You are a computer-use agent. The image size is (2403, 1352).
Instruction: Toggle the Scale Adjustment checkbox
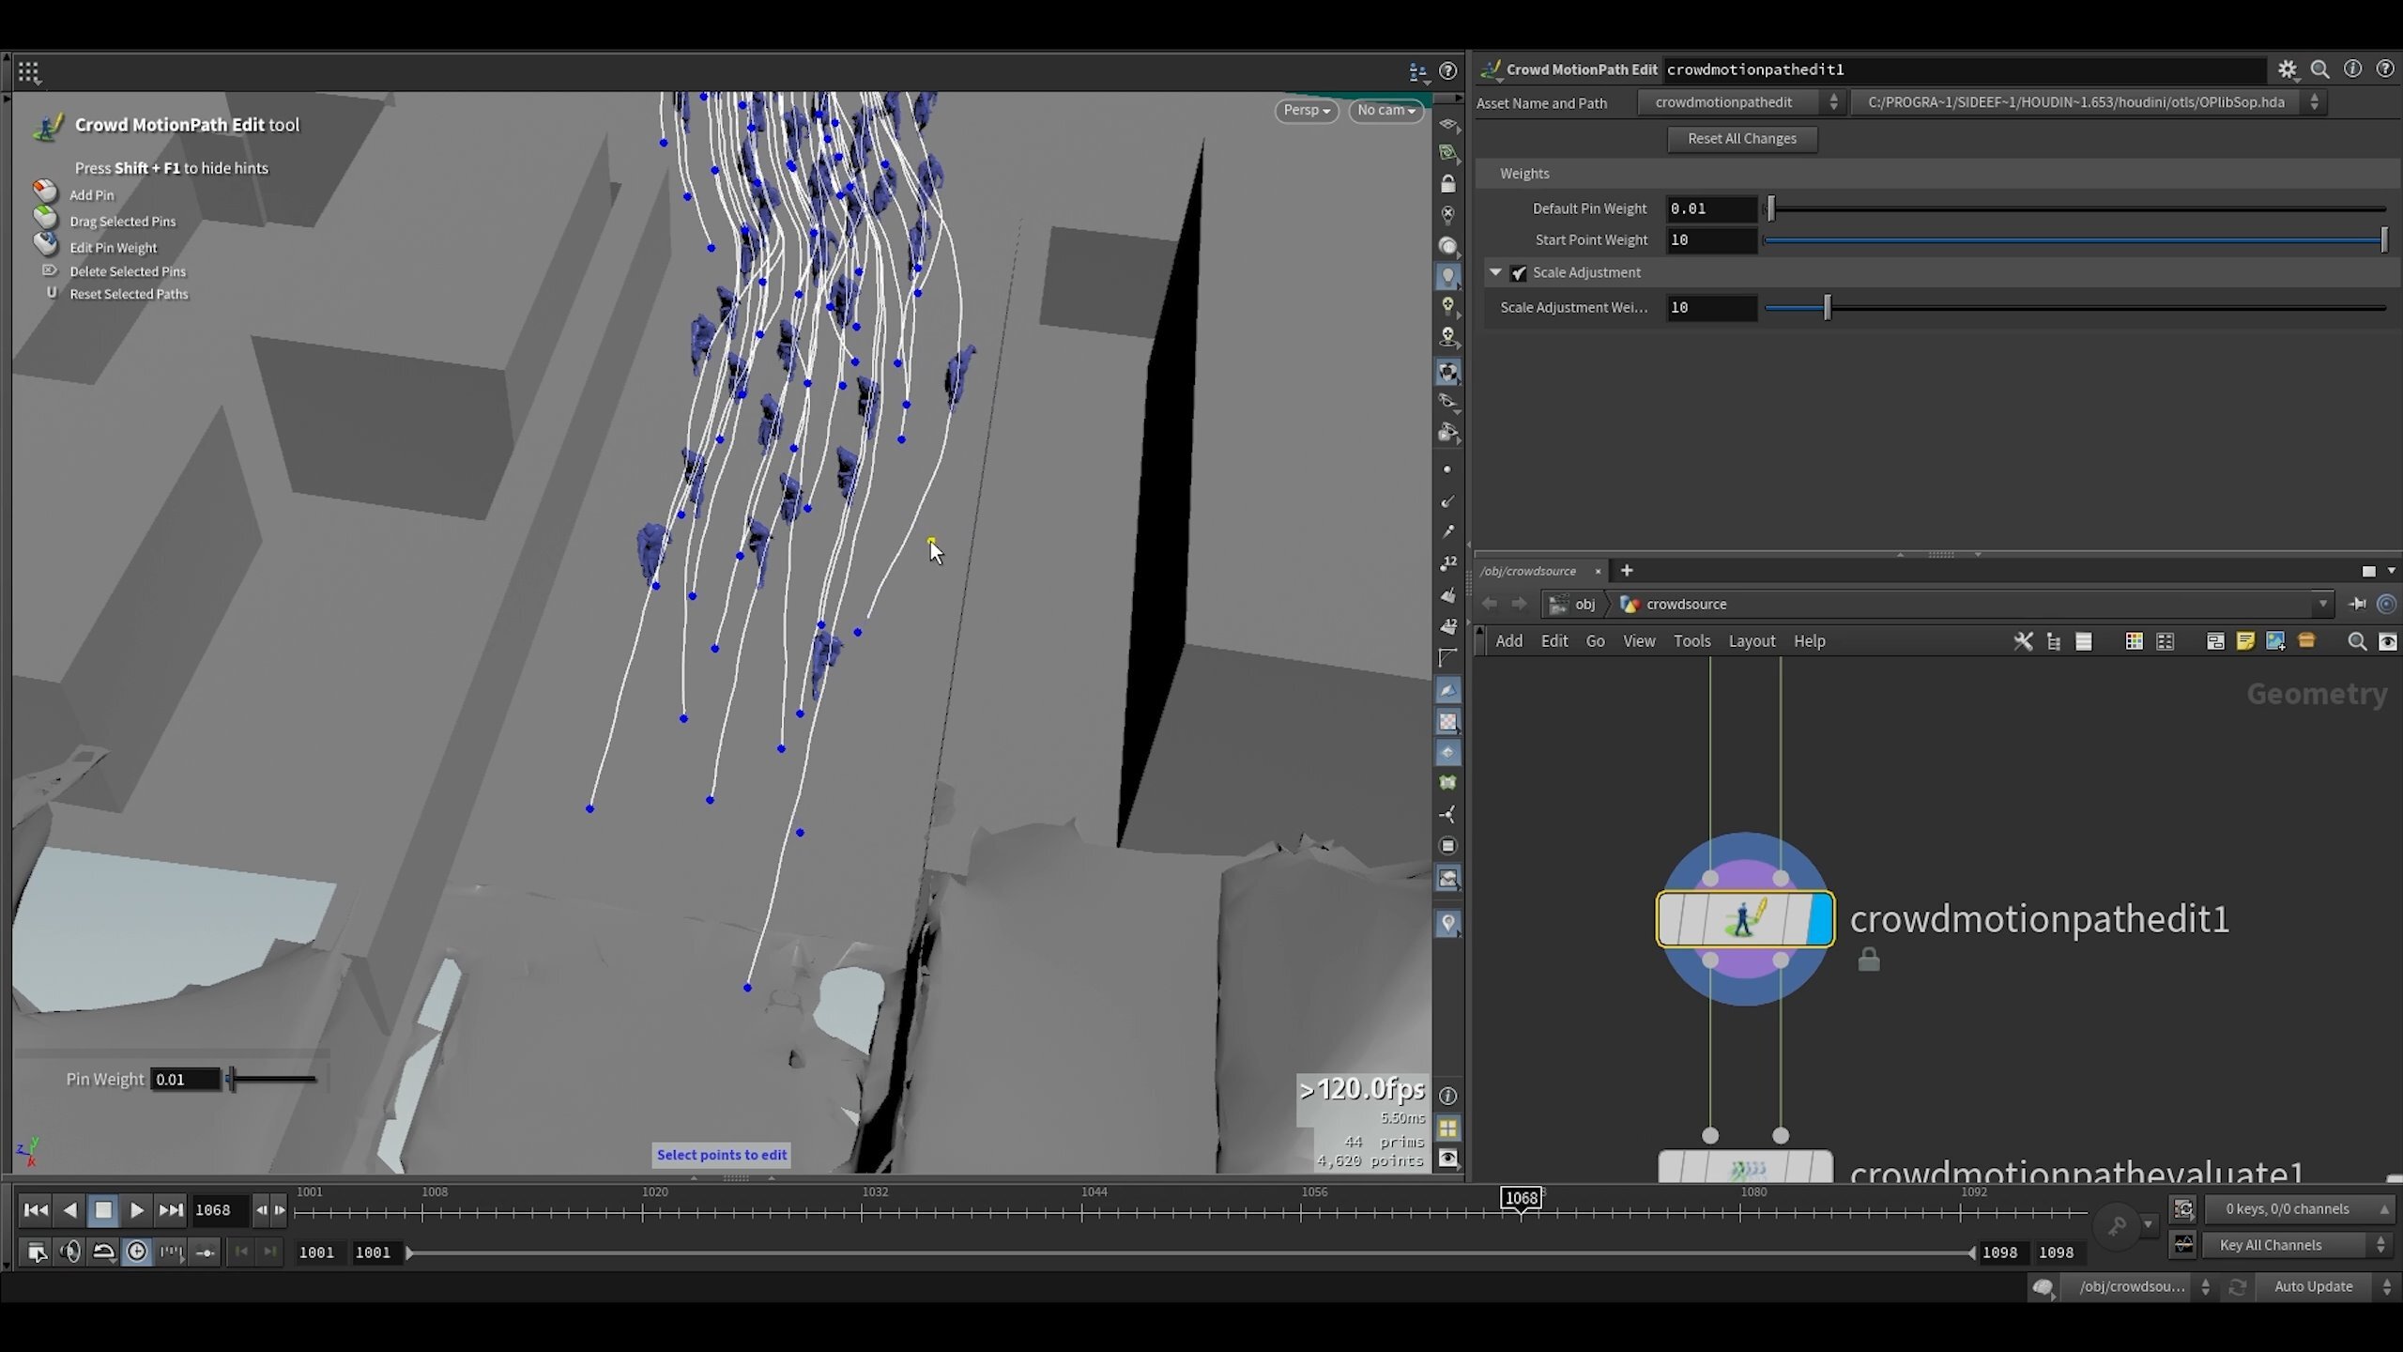(1519, 273)
